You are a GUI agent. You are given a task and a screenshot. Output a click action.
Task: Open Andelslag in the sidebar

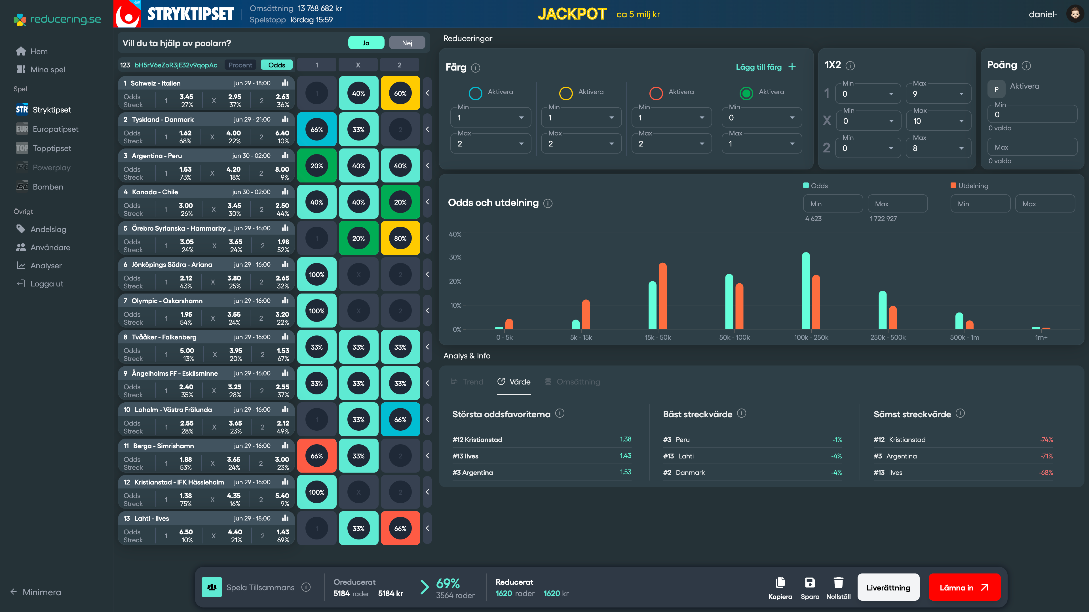(x=48, y=229)
